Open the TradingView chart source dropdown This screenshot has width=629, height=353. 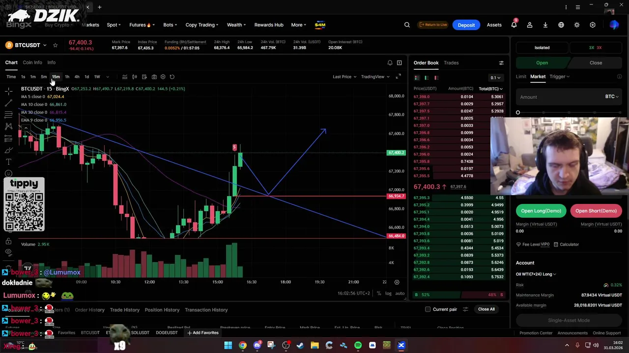point(375,76)
